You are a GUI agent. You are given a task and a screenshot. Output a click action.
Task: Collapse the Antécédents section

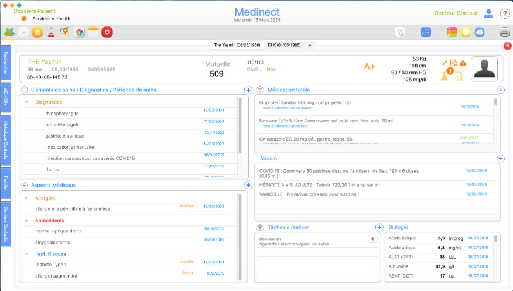26,221
